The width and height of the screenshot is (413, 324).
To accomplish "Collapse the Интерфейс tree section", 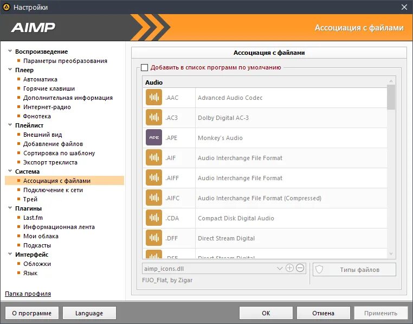I will pos(10,254).
